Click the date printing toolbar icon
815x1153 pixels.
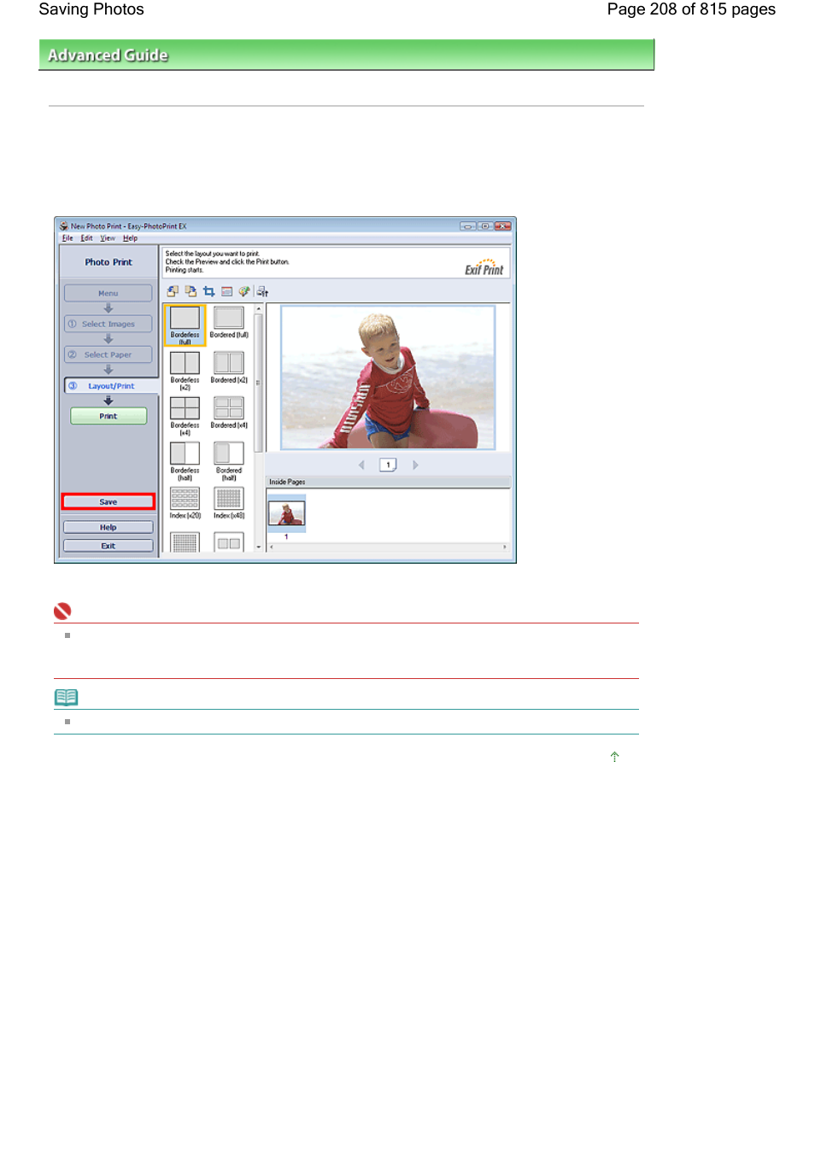(226, 291)
